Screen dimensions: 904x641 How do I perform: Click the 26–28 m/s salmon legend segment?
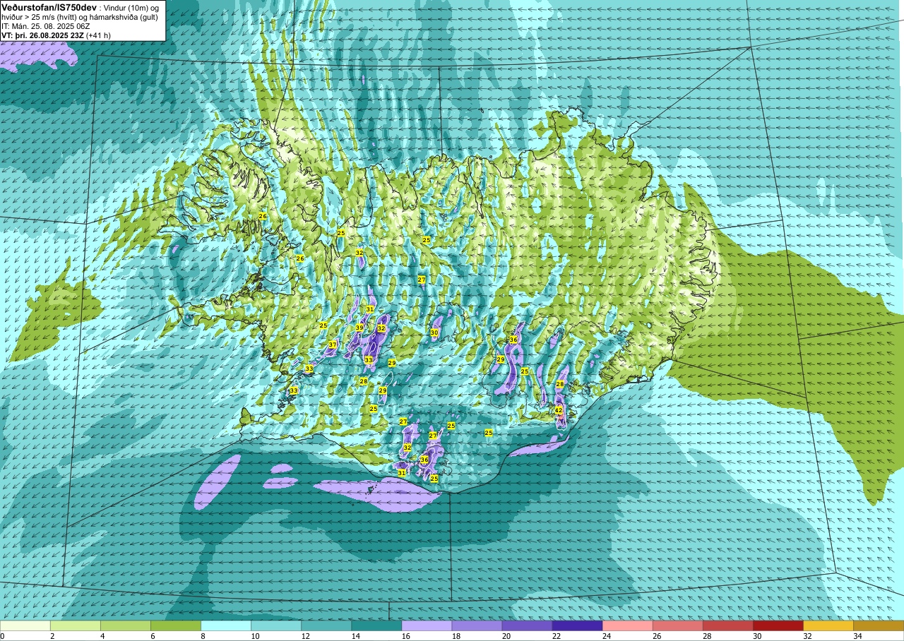click(677, 625)
